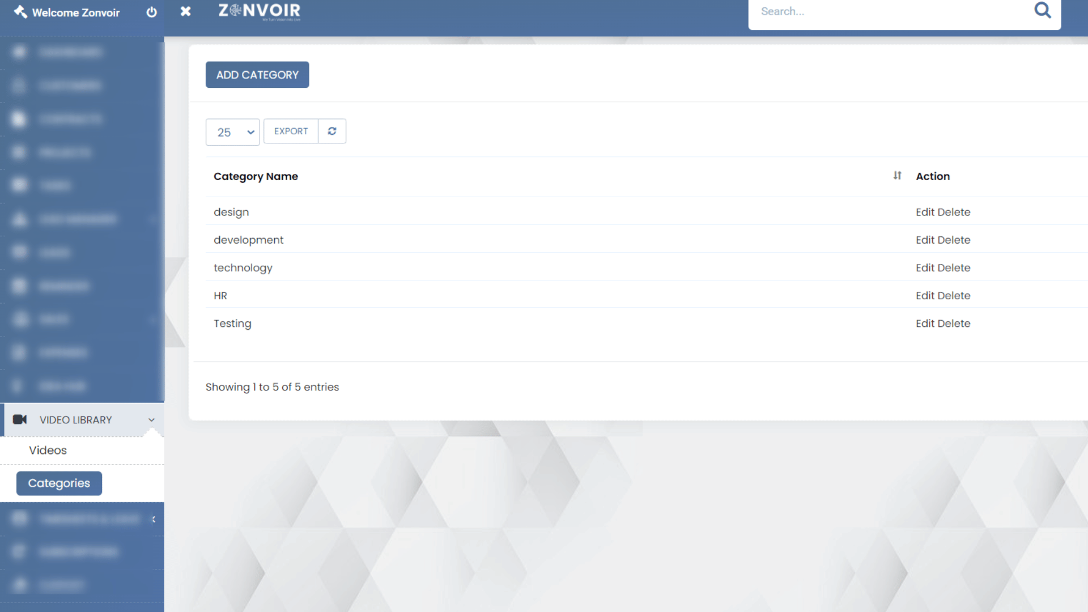Edit the technology category
Viewport: 1088px width, 612px height.
coord(925,267)
